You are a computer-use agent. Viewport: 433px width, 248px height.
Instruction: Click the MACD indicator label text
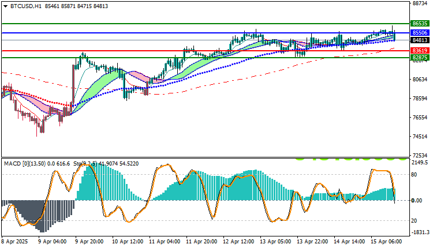(37, 164)
